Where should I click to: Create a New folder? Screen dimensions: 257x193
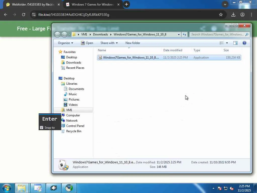pyautogui.click(x=133, y=43)
